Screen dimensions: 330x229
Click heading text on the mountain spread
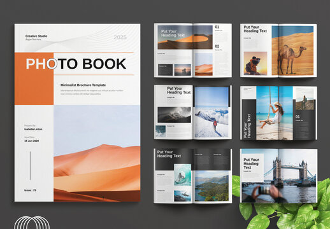pos(179,90)
